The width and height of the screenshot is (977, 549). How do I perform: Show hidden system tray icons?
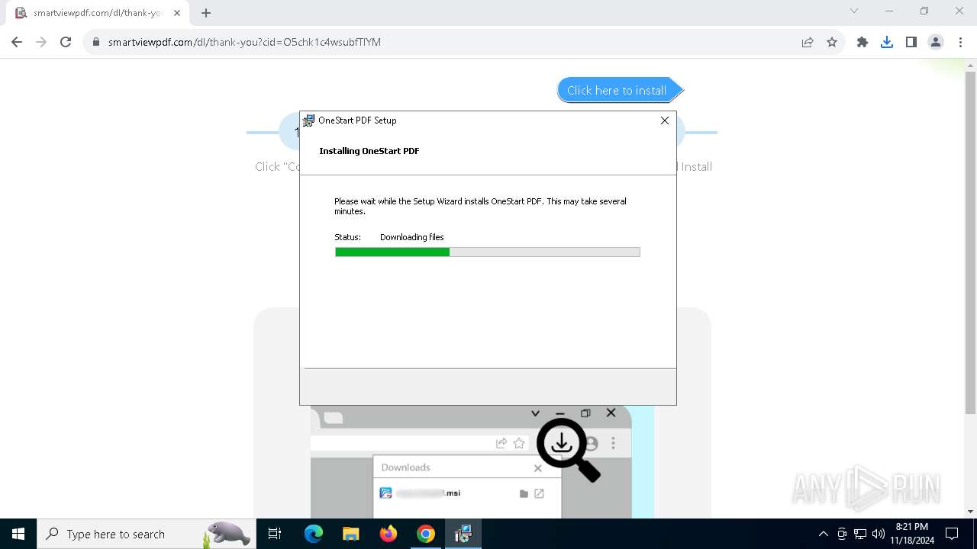point(823,534)
